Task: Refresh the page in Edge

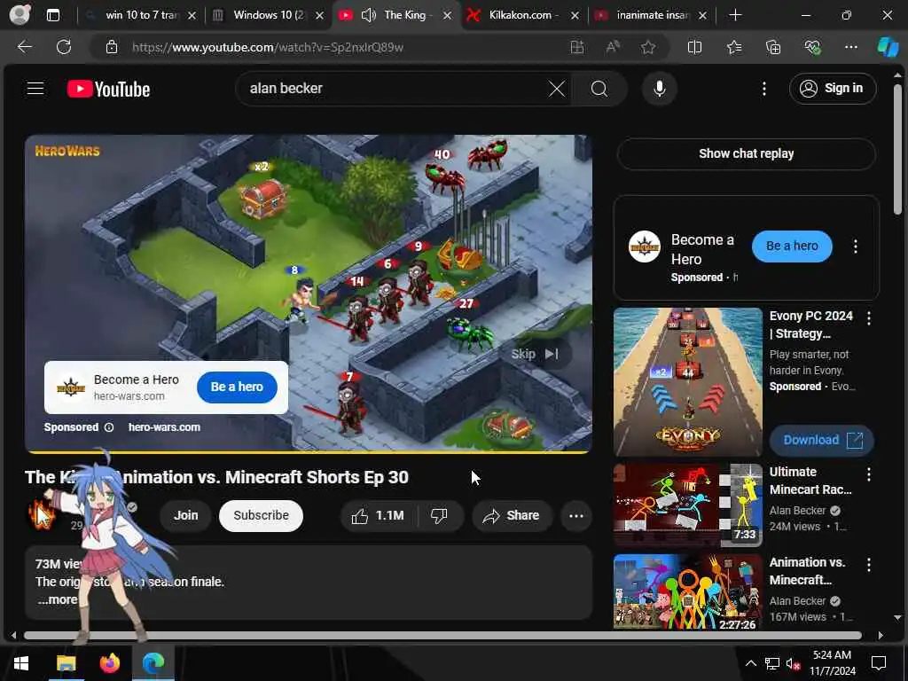Action: tap(64, 47)
